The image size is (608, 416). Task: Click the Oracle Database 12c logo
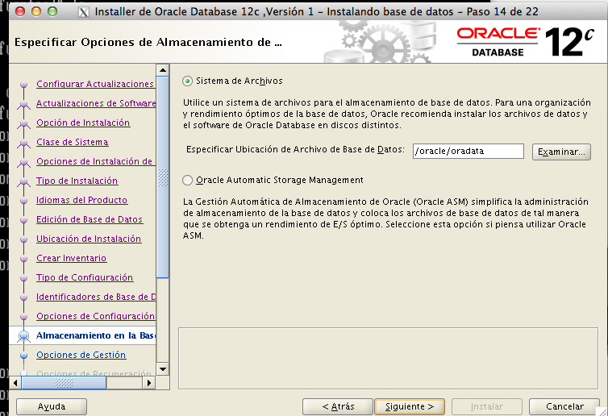pos(526,42)
